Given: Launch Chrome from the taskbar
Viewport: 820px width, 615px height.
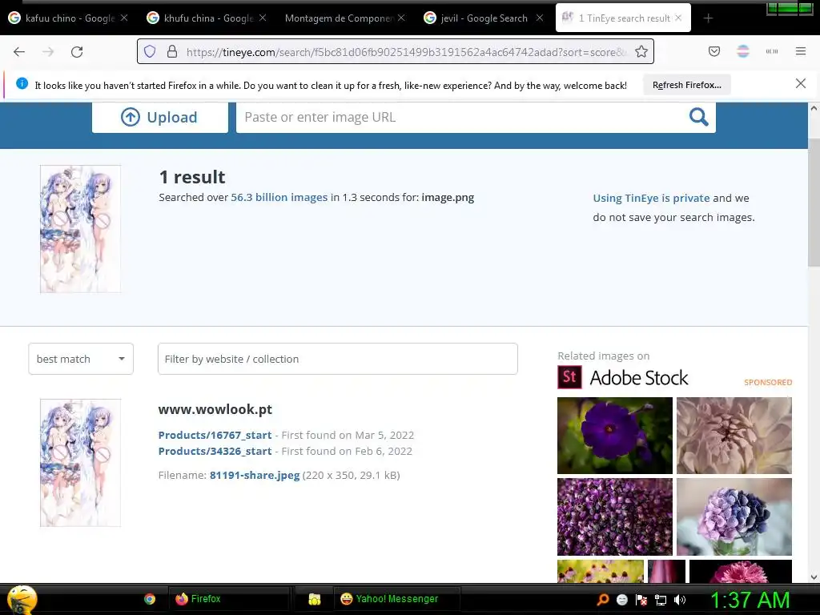Looking at the screenshot, I should click(x=150, y=599).
